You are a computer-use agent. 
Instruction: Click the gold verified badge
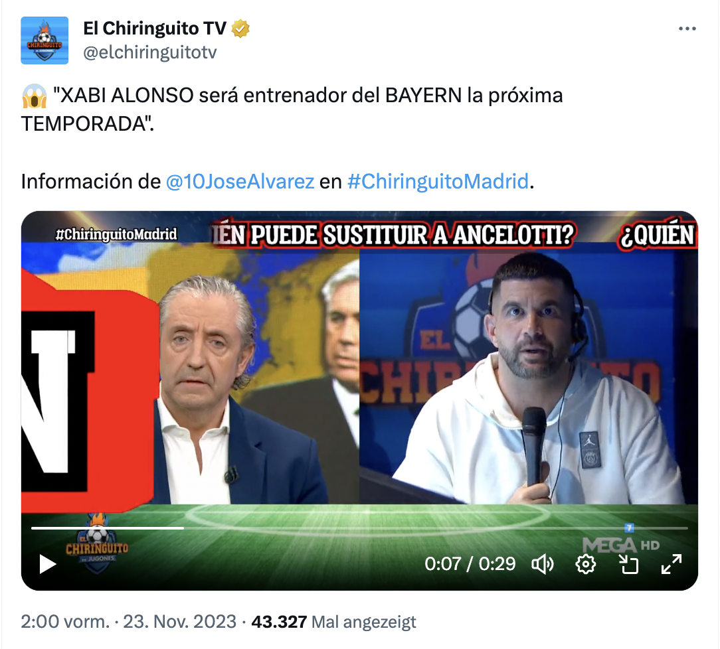[x=240, y=29]
